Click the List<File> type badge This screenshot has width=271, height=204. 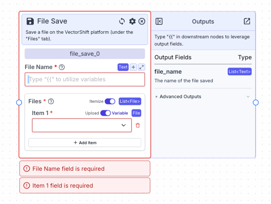click(x=130, y=101)
